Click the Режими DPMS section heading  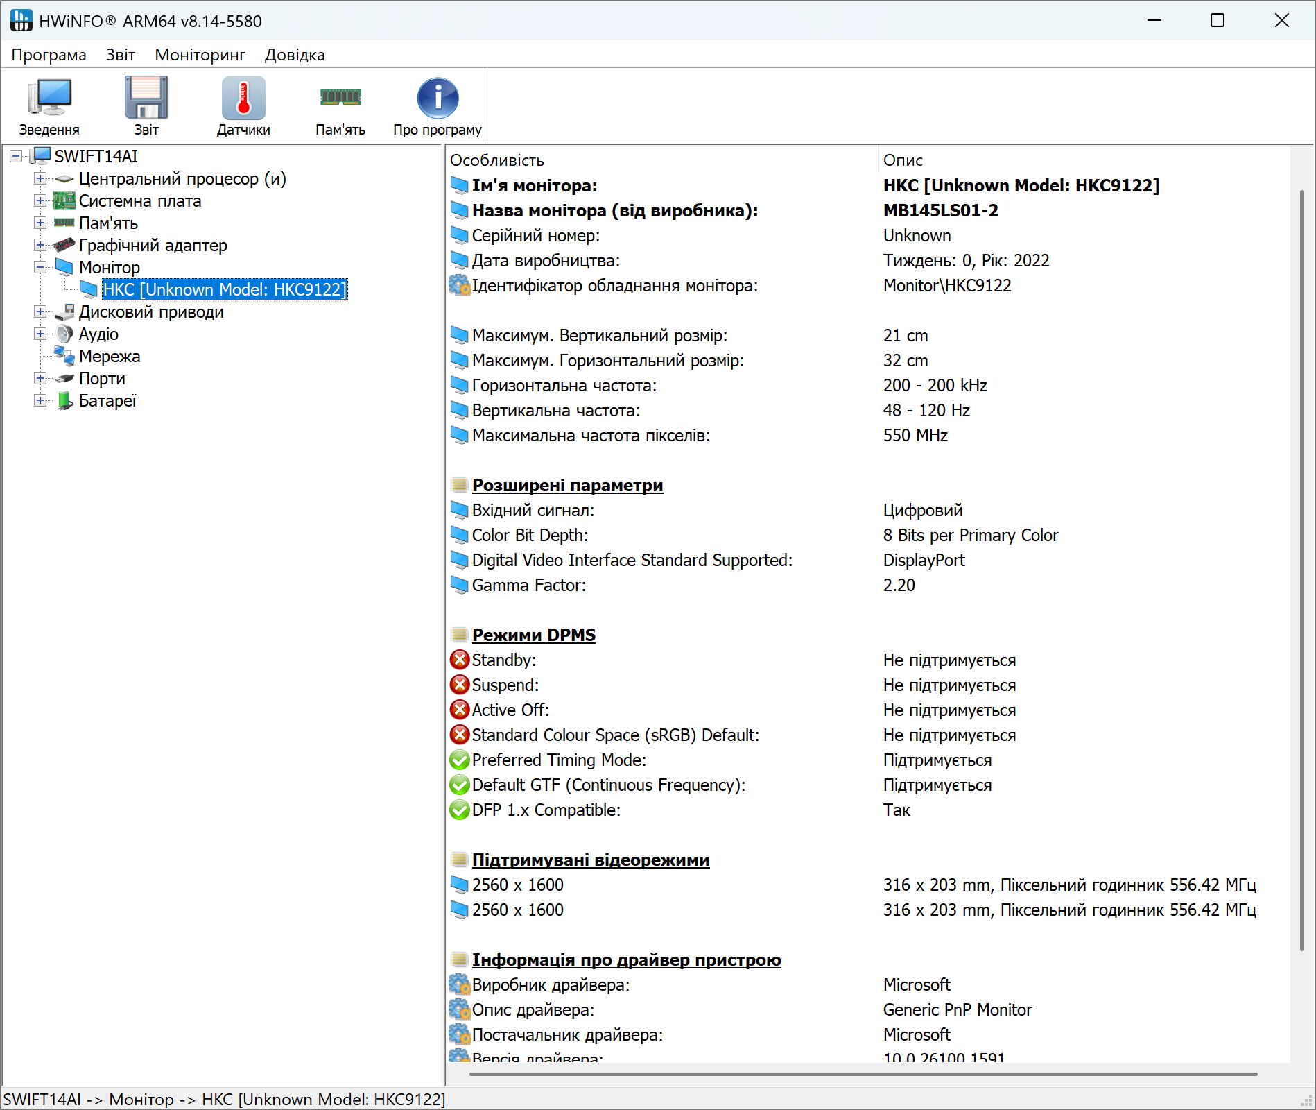[533, 635]
